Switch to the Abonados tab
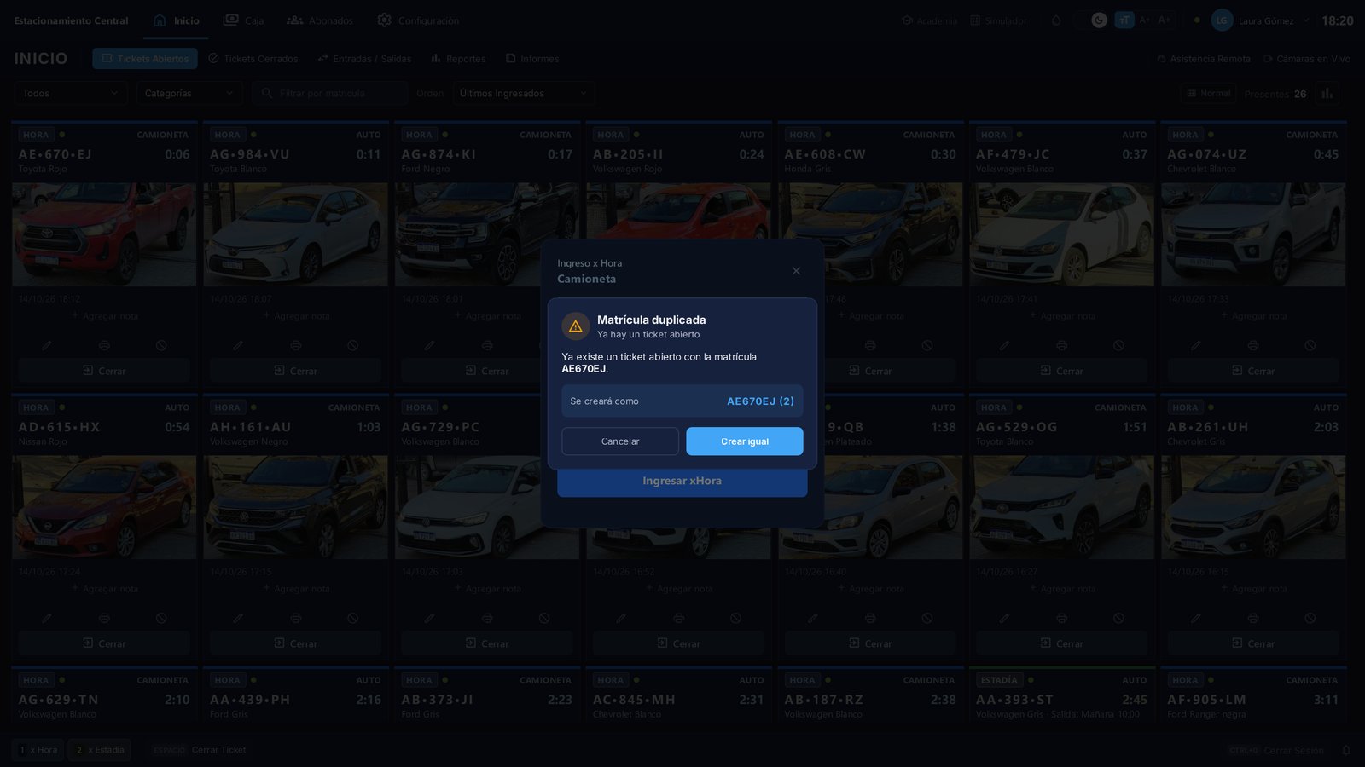This screenshot has height=767, width=1365. pos(320,20)
